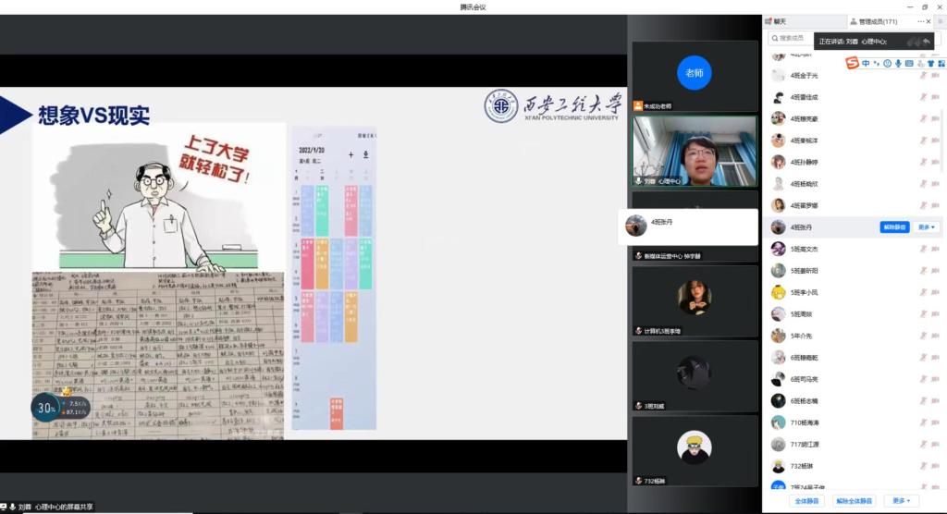Screen dimensions: 947x514
Task: Click 解除静音 for member 4班张丹
Action: (x=894, y=226)
